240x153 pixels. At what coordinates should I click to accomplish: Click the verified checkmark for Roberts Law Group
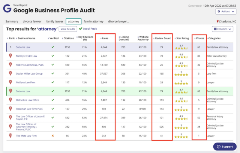[x=52, y=64]
